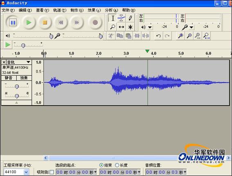Click the playback speed slider handle
Image resolution: width=232 pixels, height=176 pixels.
point(23,46)
